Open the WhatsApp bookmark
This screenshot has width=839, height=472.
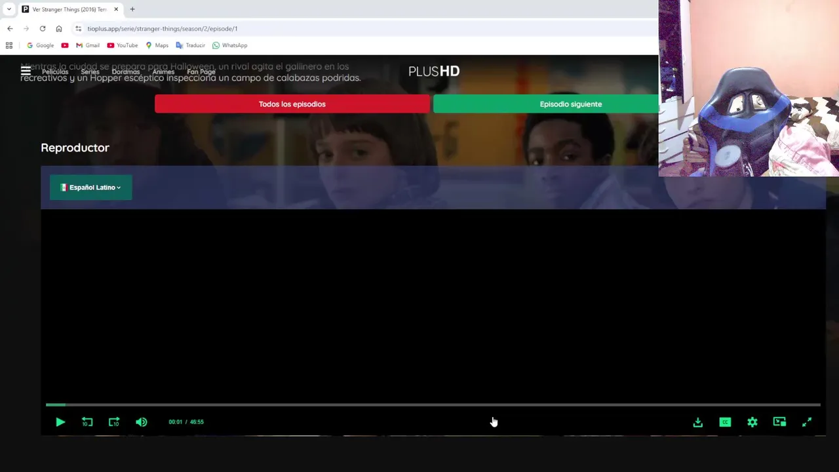click(x=229, y=45)
